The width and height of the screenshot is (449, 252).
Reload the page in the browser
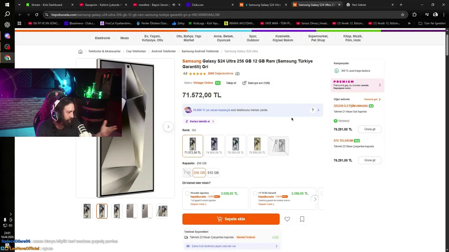[36, 15]
